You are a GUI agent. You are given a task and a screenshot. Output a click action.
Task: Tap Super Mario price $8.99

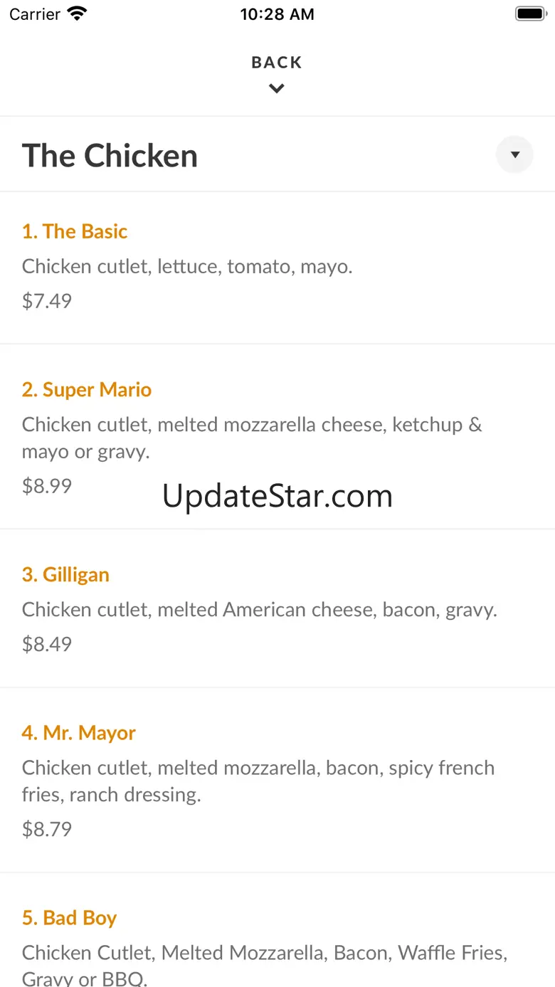47,486
